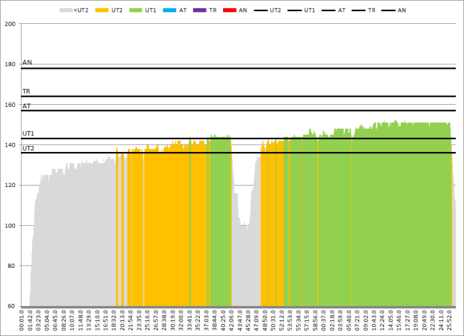
Task: Click the green UT1 legend marker
Action: tap(136, 11)
